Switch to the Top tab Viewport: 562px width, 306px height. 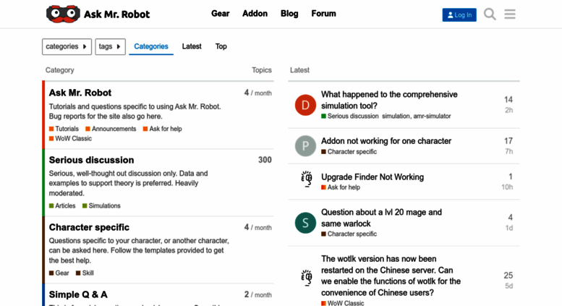pyautogui.click(x=221, y=46)
